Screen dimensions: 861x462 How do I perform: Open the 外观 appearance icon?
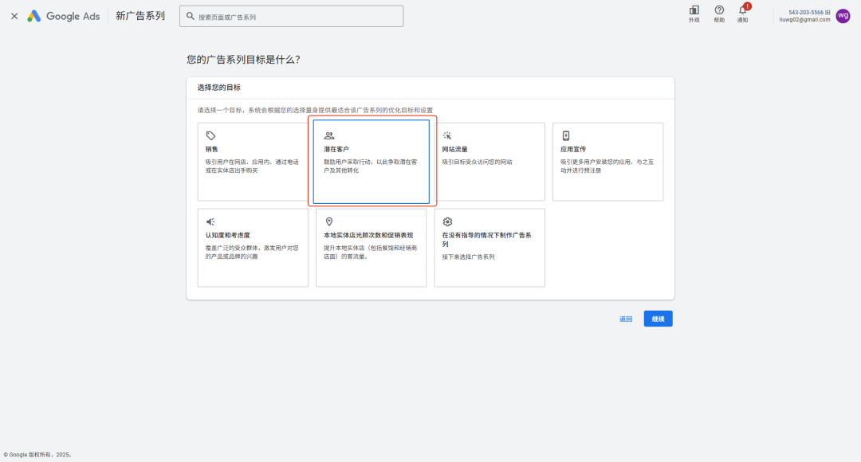(694, 13)
